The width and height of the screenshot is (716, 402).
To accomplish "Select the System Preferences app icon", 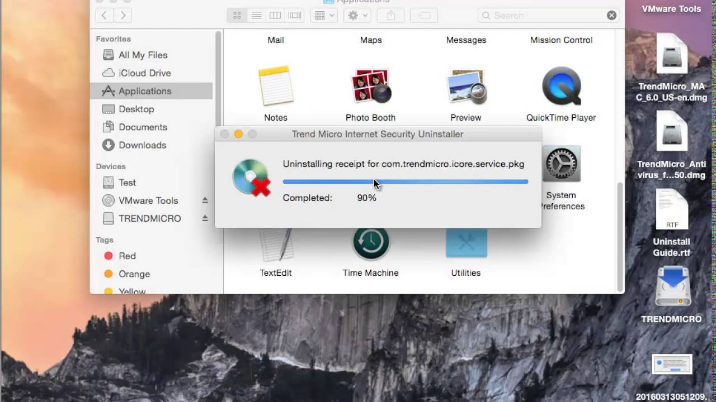I will [x=561, y=164].
